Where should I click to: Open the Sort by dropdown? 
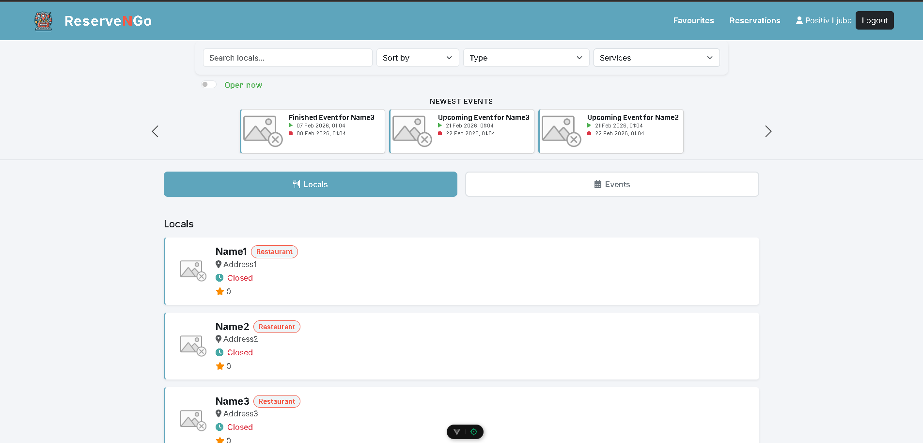(x=417, y=58)
